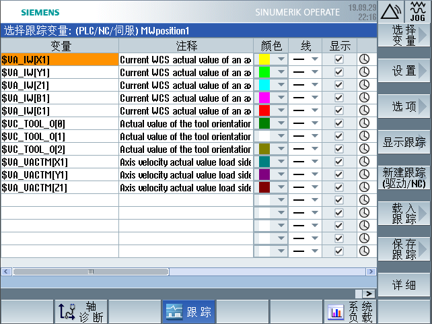Click the clock icon in the $VC_TOOL_O[2] row
Viewport: 432px width, 324px height.
pyautogui.click(x=364, y=149)
